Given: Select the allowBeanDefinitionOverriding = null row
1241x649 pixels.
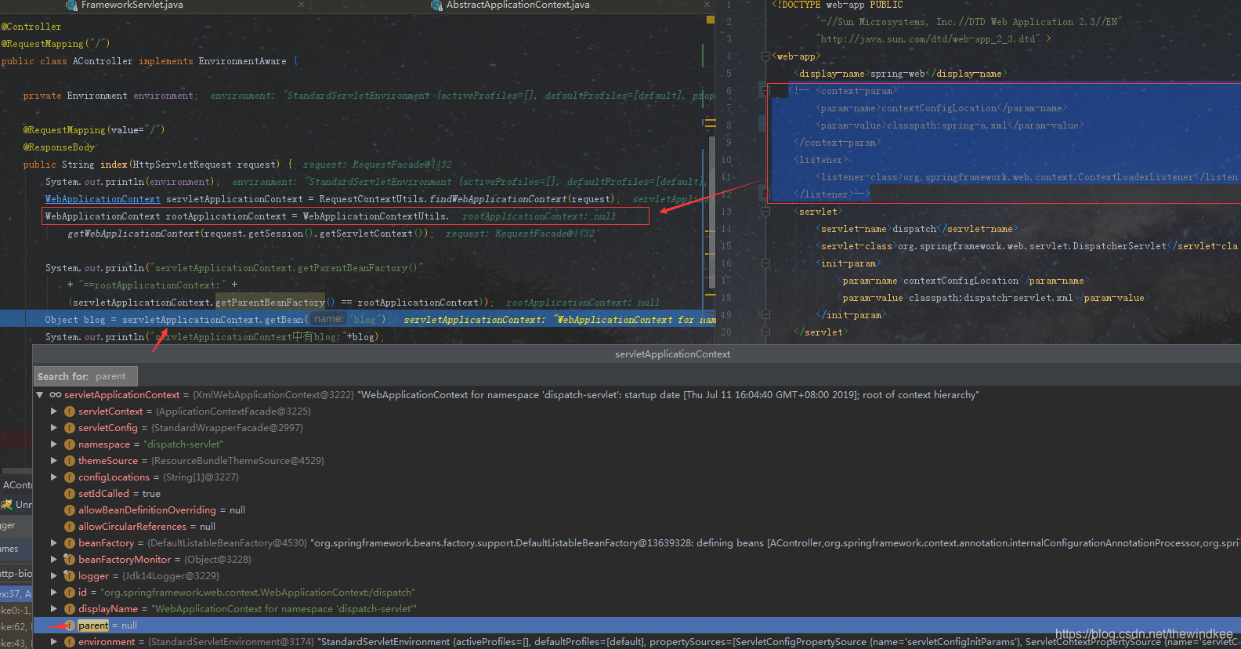Looking at the screenshot, I should click(637, 510).
